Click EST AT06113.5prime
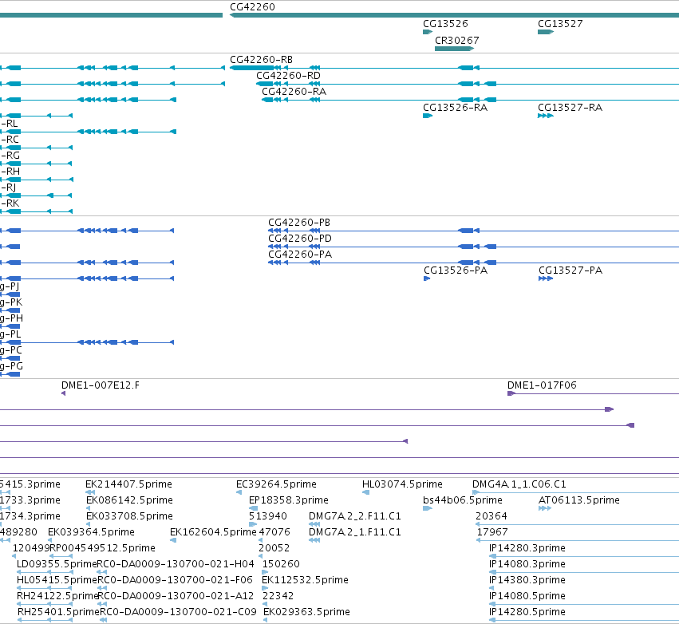This screenshot has height=624, width=679. (x=579, y=500)
